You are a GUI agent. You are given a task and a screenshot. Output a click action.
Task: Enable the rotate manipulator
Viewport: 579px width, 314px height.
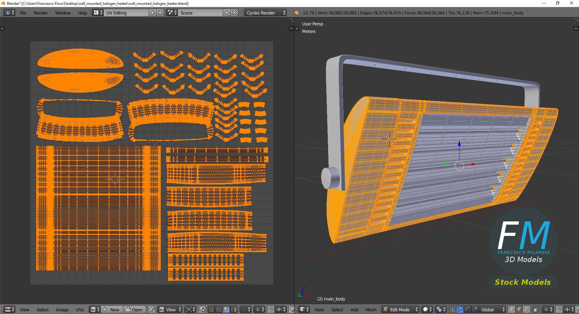pos(467,309)
